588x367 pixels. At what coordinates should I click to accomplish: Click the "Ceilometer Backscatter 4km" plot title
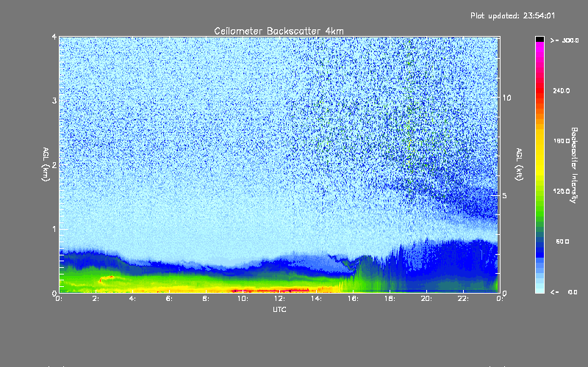click(x=279, y=31)
